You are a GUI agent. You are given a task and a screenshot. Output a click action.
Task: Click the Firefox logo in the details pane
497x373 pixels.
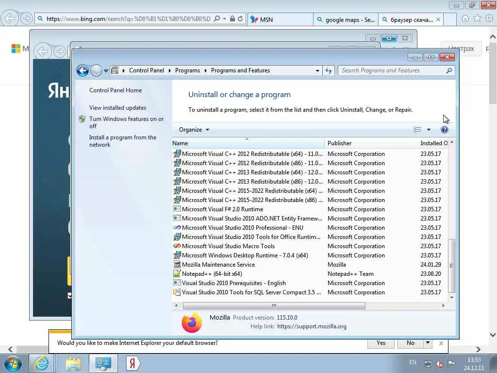click(x=191, y=323)
